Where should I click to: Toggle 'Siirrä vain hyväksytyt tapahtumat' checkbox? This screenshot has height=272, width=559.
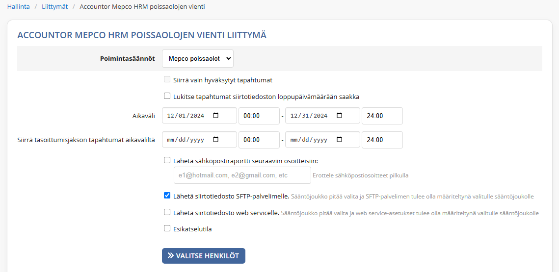167,79
